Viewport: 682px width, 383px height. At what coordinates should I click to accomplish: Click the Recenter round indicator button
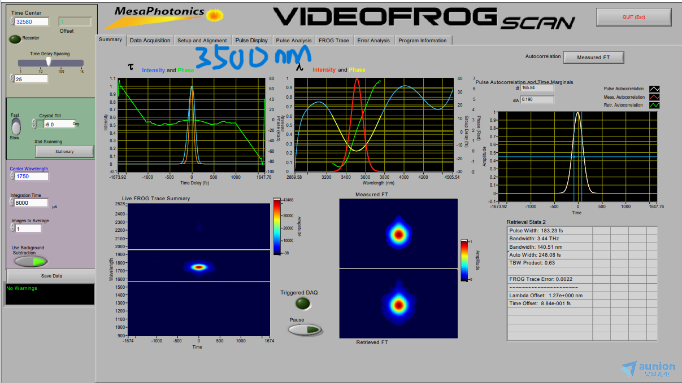pos(15,39)
